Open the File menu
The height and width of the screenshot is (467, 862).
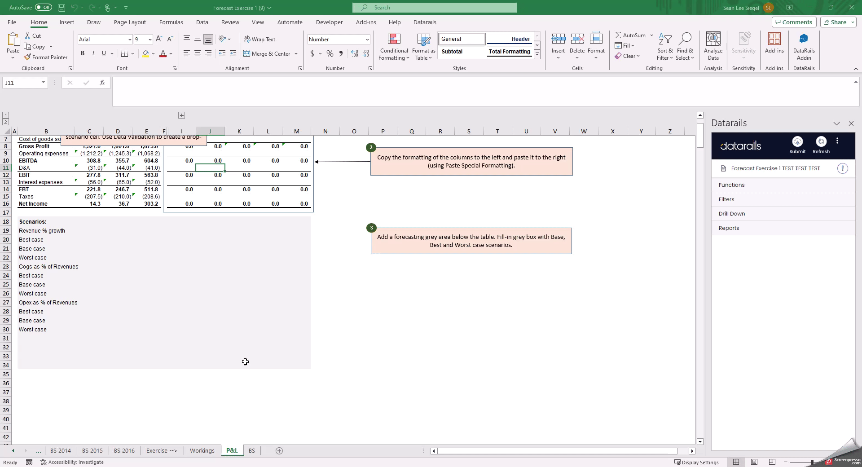pos(12,22)
